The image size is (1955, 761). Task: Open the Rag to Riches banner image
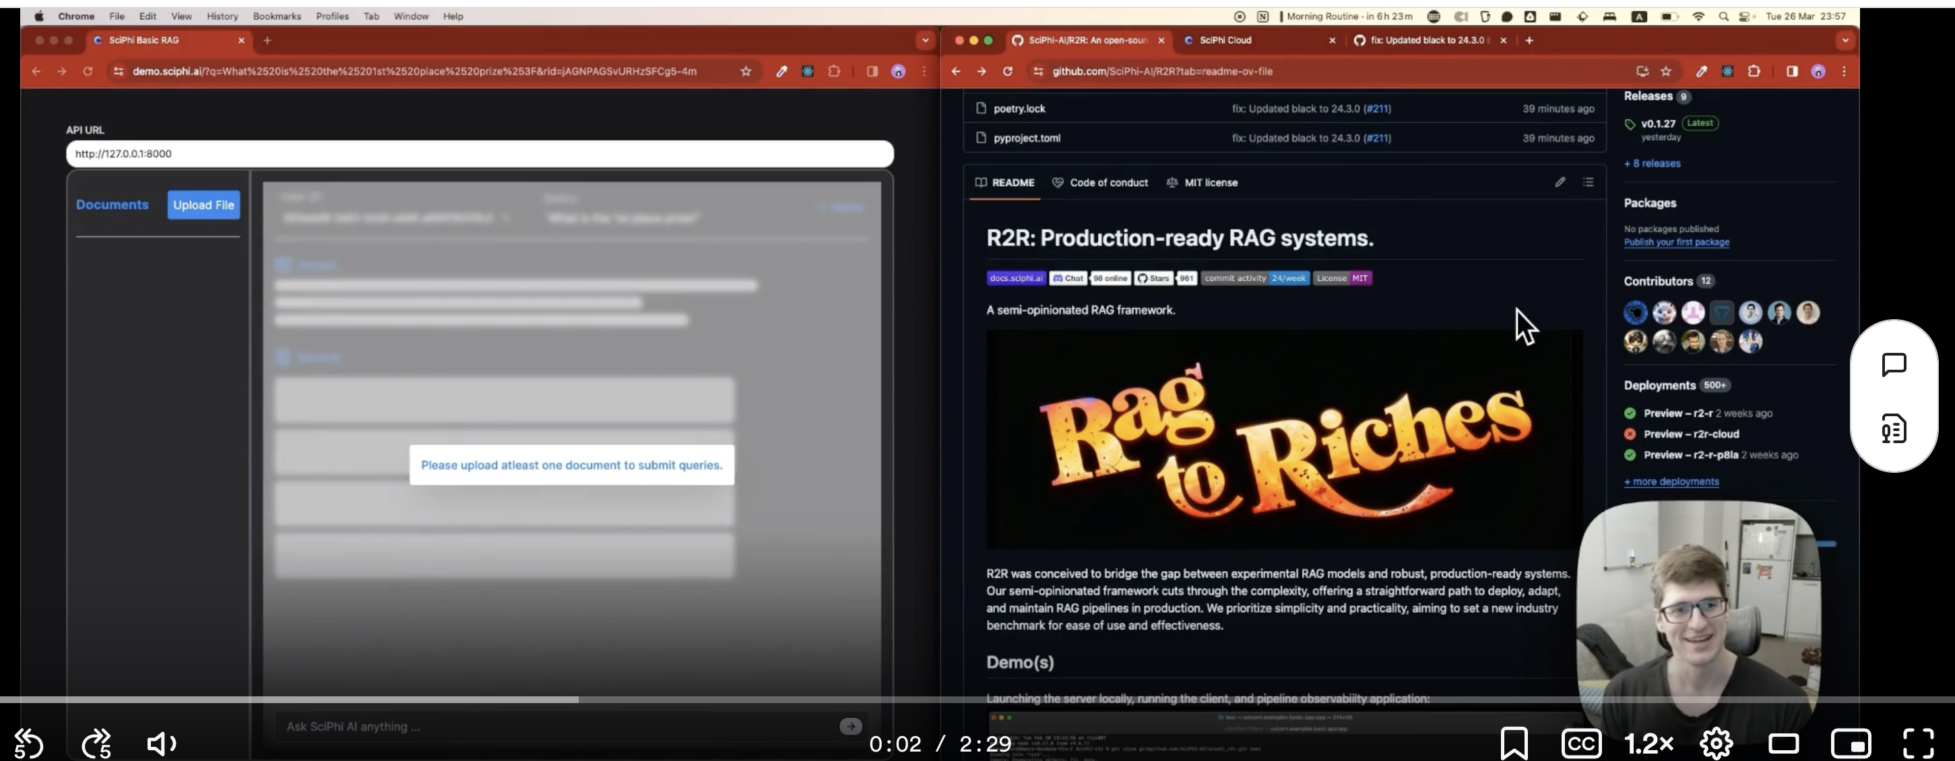[x=1284, y=438]
